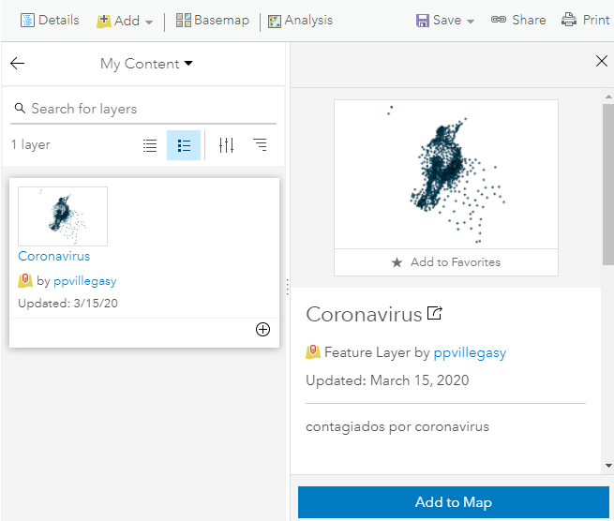Open ppvillegasy profile in details panel
This screenshot has width=614, height=521.
470,353
